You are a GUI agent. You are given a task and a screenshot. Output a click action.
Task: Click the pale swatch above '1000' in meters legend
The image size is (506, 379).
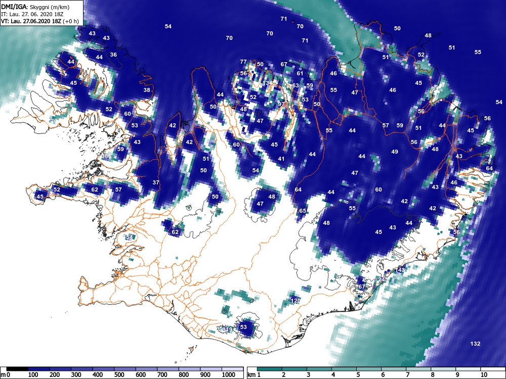[x=232, y=369]
